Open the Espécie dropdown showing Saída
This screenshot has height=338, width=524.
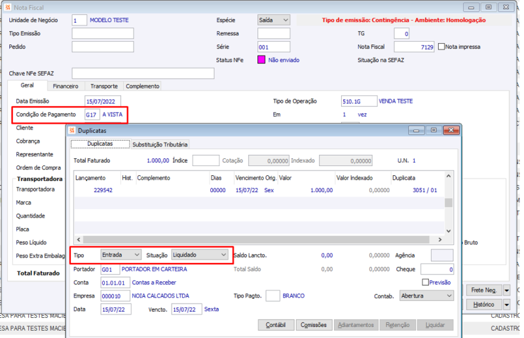tap(274, 20)
